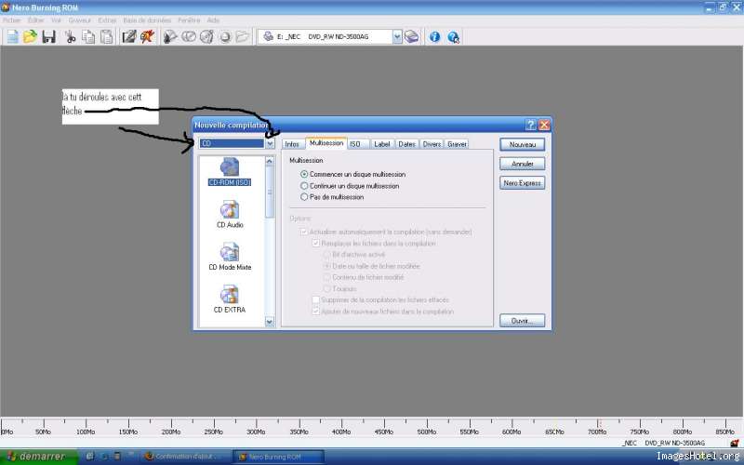Image resolution: width=744 pixels, height=465 pixels.
Task: Select Bit d'archive activé radio option
Action: pyautogui.click(x=326, y=255)
